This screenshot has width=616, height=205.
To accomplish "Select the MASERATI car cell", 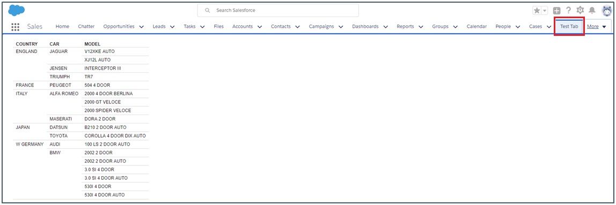I will pos(61,119).
